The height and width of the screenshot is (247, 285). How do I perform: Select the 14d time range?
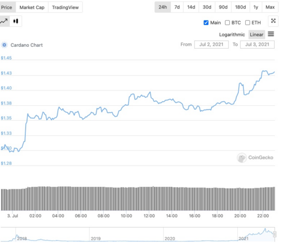point(191,7)
